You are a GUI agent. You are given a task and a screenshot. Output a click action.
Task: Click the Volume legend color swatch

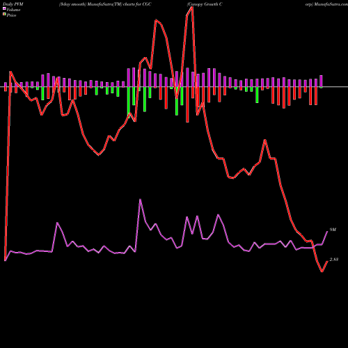[x=4, y=9]
